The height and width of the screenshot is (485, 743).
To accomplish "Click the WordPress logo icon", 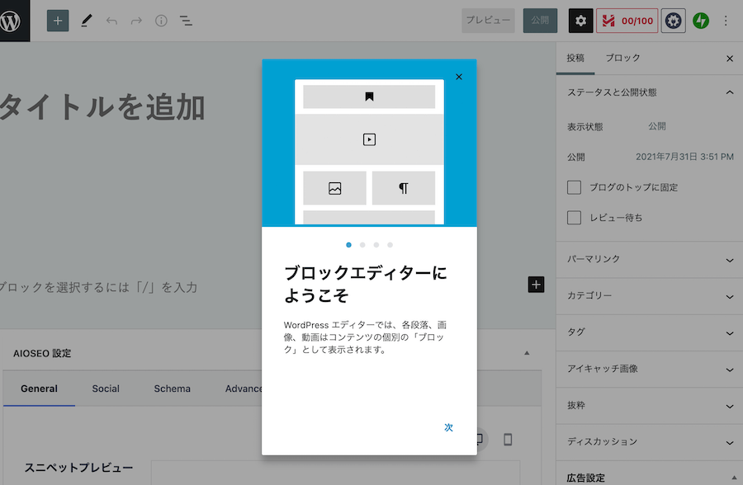I will tap(11, 21).
